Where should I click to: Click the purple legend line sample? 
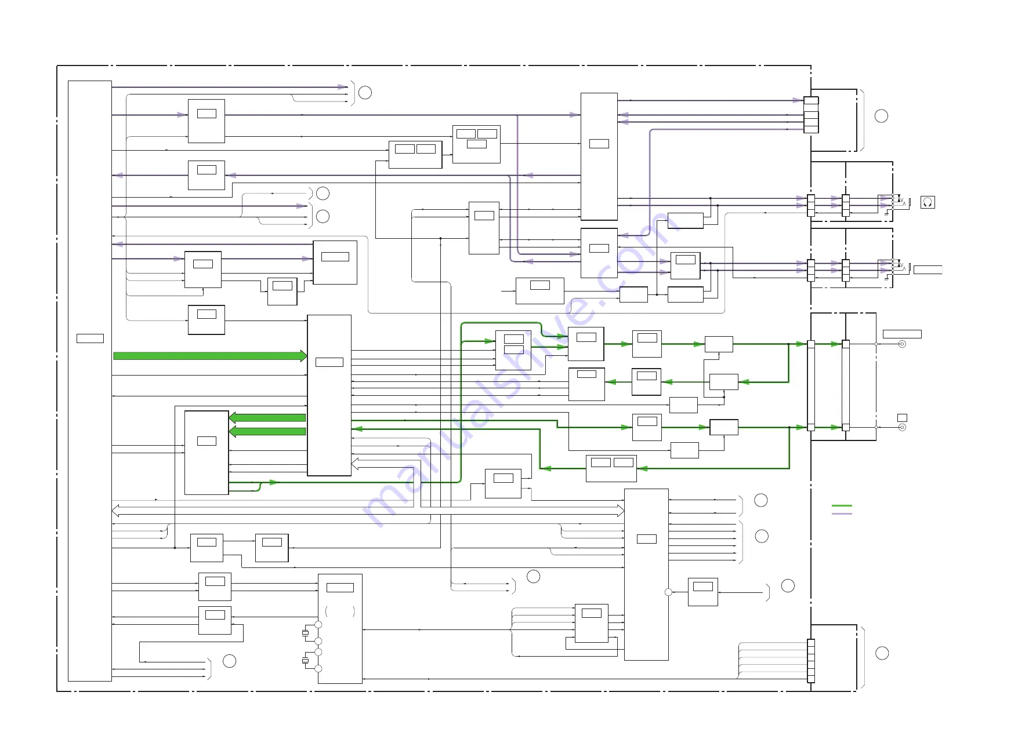pos(842,514)
